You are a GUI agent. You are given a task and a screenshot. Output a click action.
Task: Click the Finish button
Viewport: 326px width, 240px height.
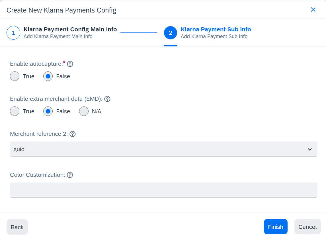click(276, 227)
